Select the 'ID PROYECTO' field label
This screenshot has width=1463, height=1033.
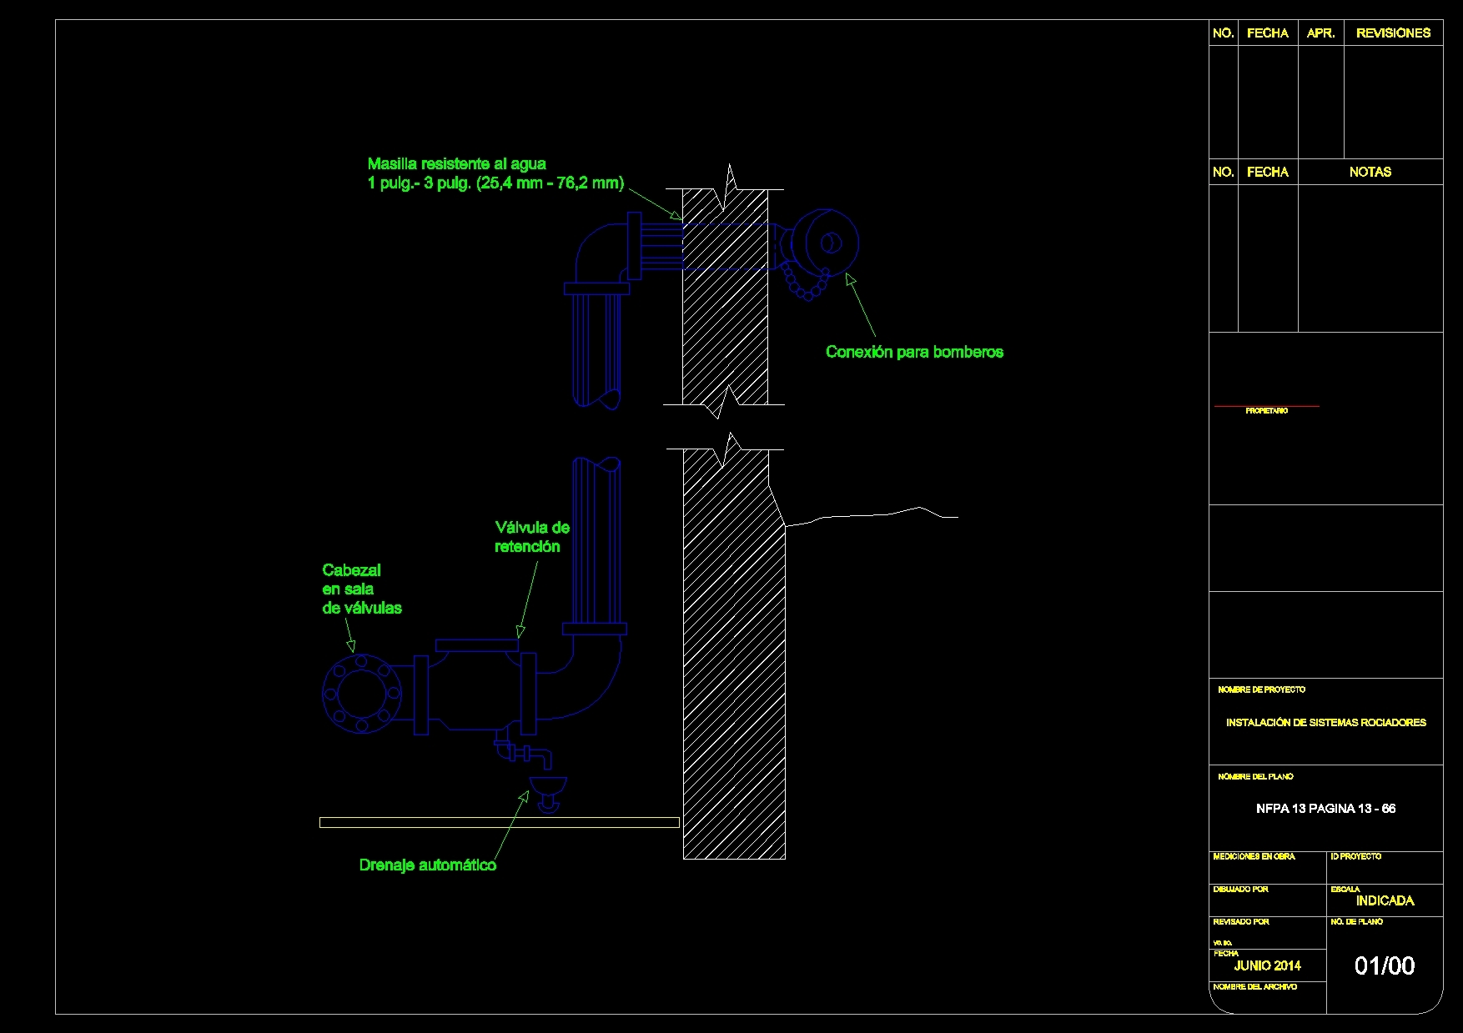pyautogui.click(x=1356, y=856)
